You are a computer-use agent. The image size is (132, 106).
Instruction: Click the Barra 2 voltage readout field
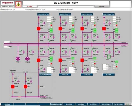[x=8, y=46]
